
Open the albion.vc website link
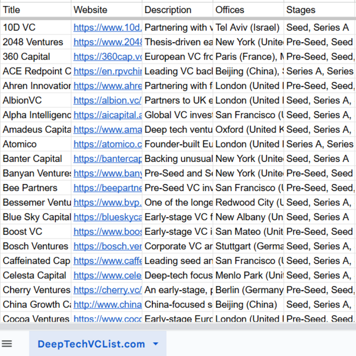click(x=107, y=100)
